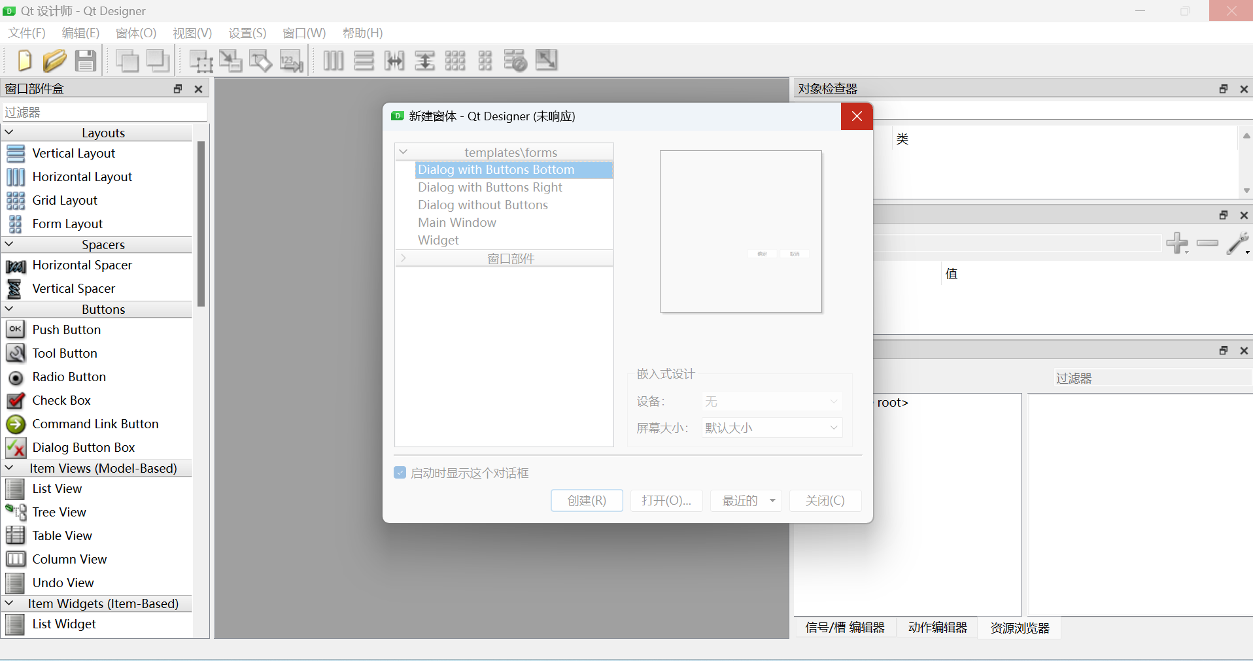
Task: Uncheck 启动时显示这个对话框 option
Action: coord(400,472)
